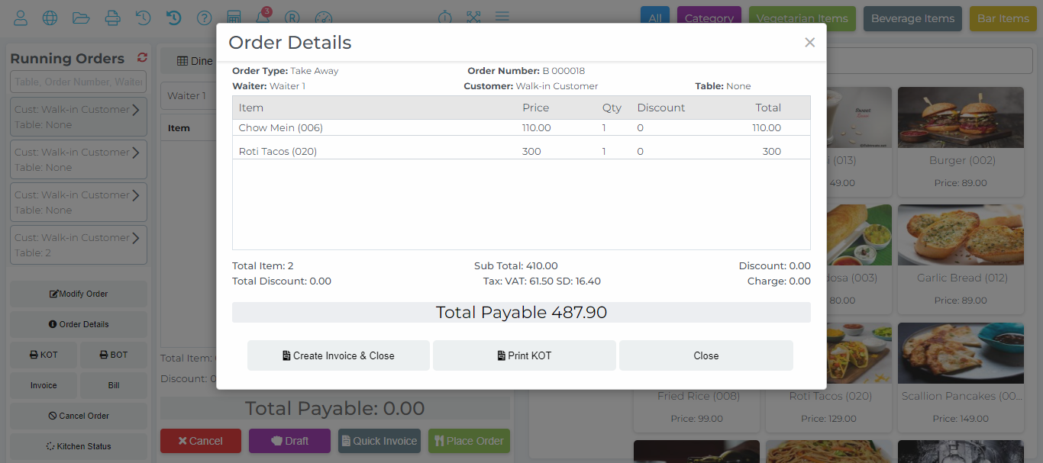Screen dimensions: 1043x463
Task: Click the open folder icon in toolbar
Action: 81,18
